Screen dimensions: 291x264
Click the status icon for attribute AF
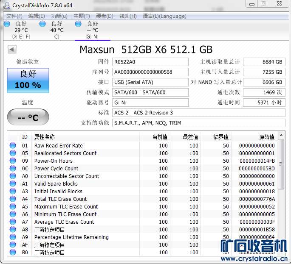tap(13, 245)
